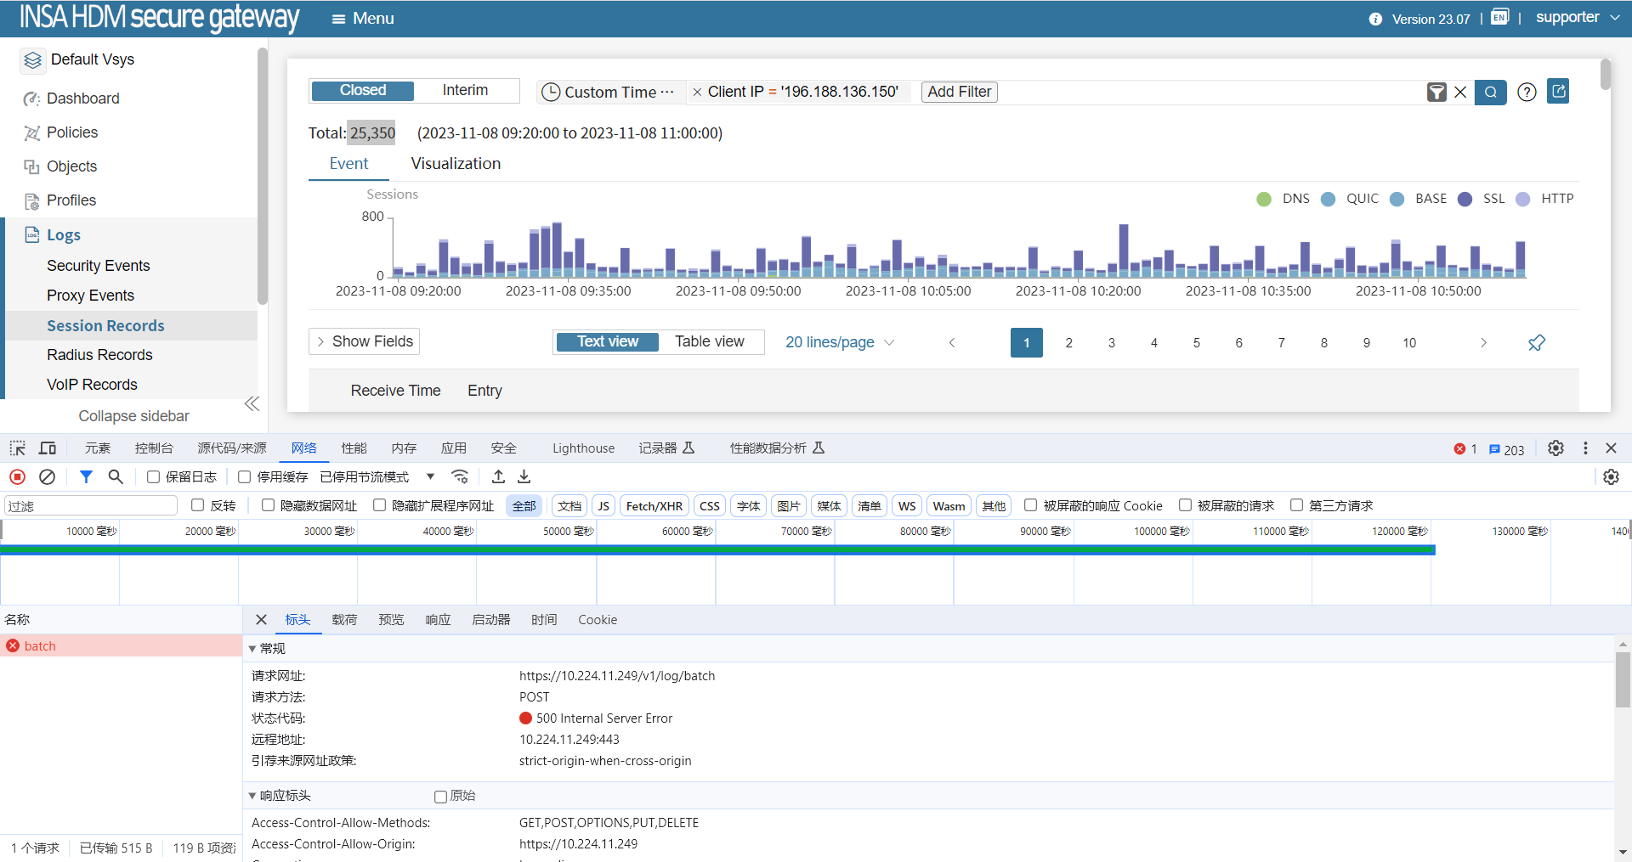Click the Add Filter button
Screen dimensions: 1632x862
coord(959,92)
